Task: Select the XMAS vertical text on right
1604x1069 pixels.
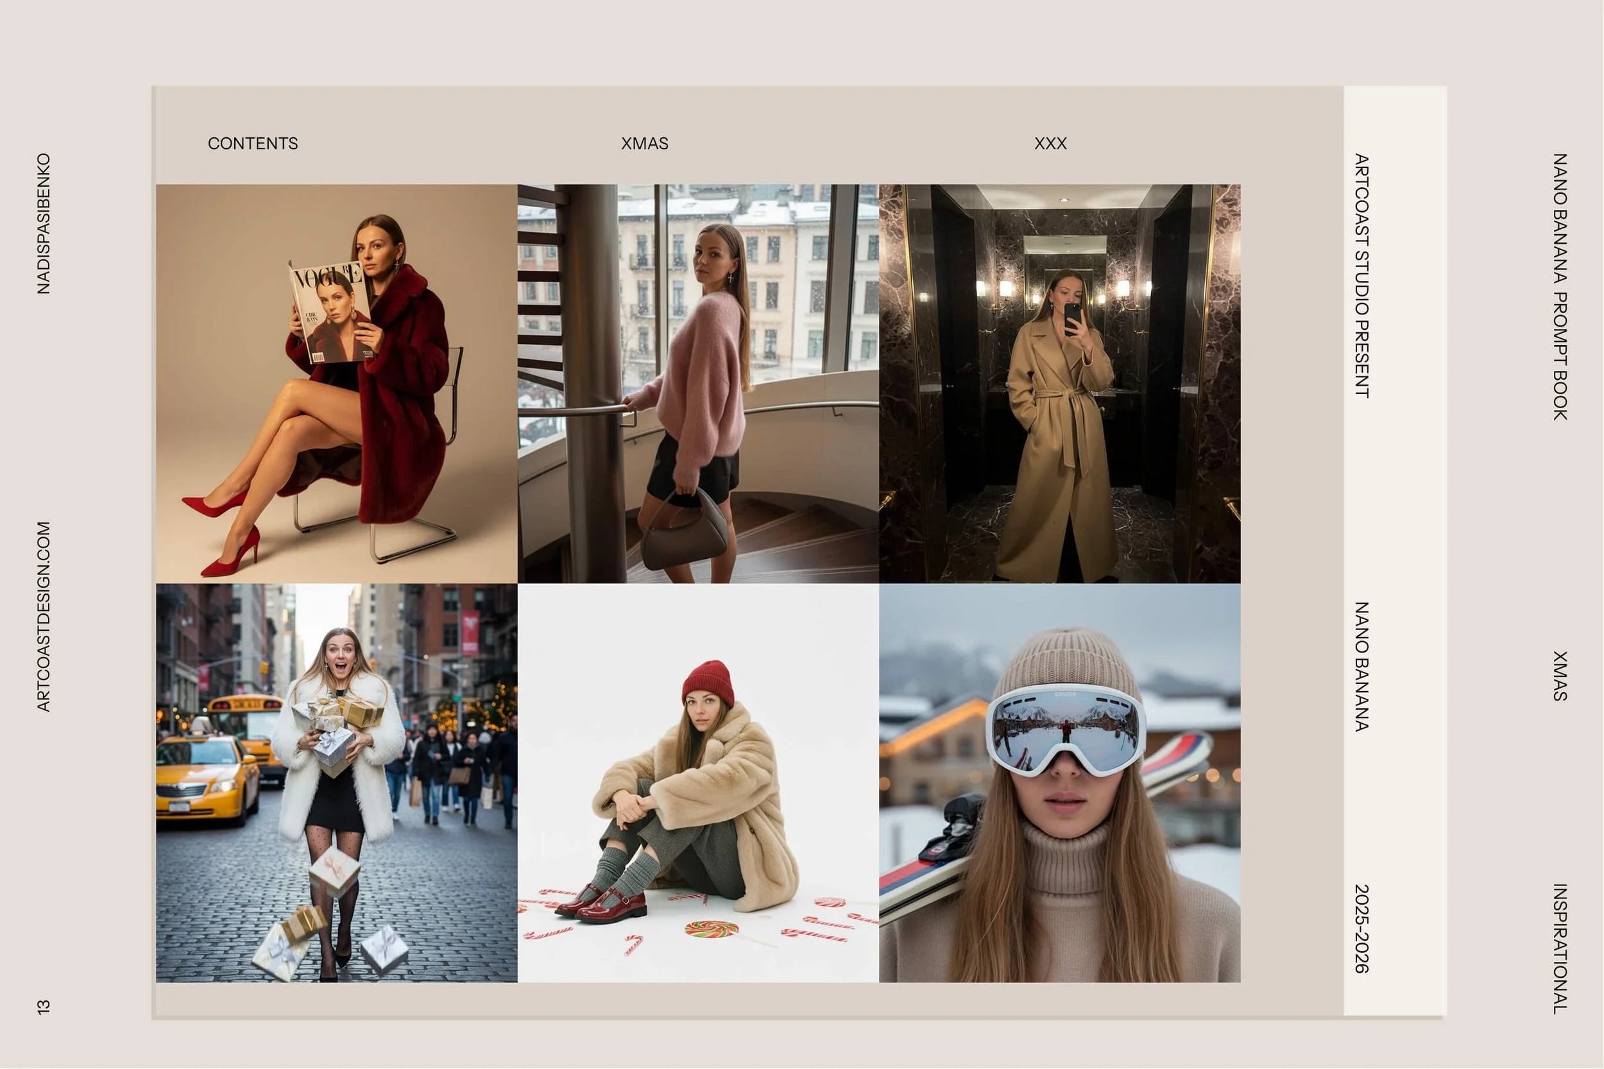Action: (x=1560, y=676)
